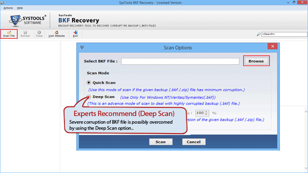Click the Scan button

(x=160, y=141)
